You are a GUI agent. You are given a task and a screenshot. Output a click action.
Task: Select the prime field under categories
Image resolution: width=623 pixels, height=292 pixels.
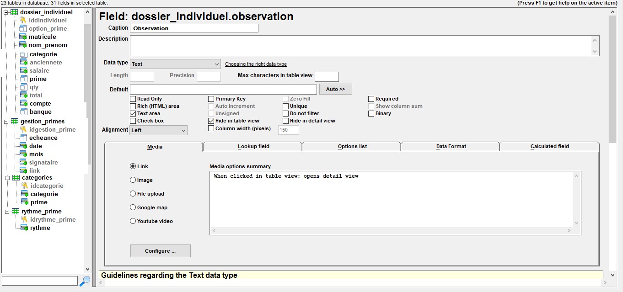[x=39, y=202]
